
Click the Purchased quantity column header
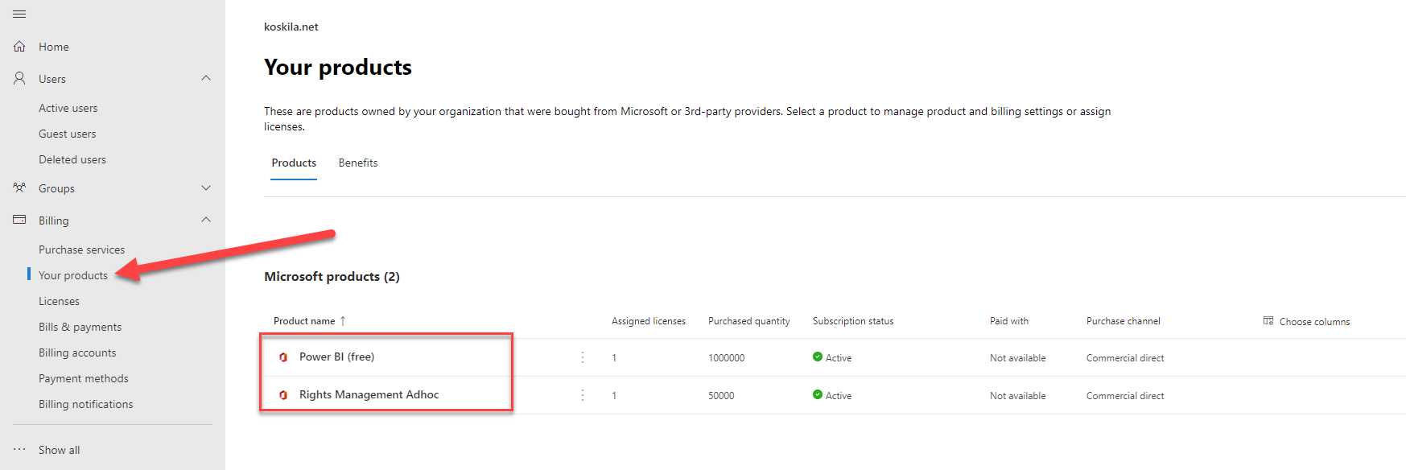749,320
